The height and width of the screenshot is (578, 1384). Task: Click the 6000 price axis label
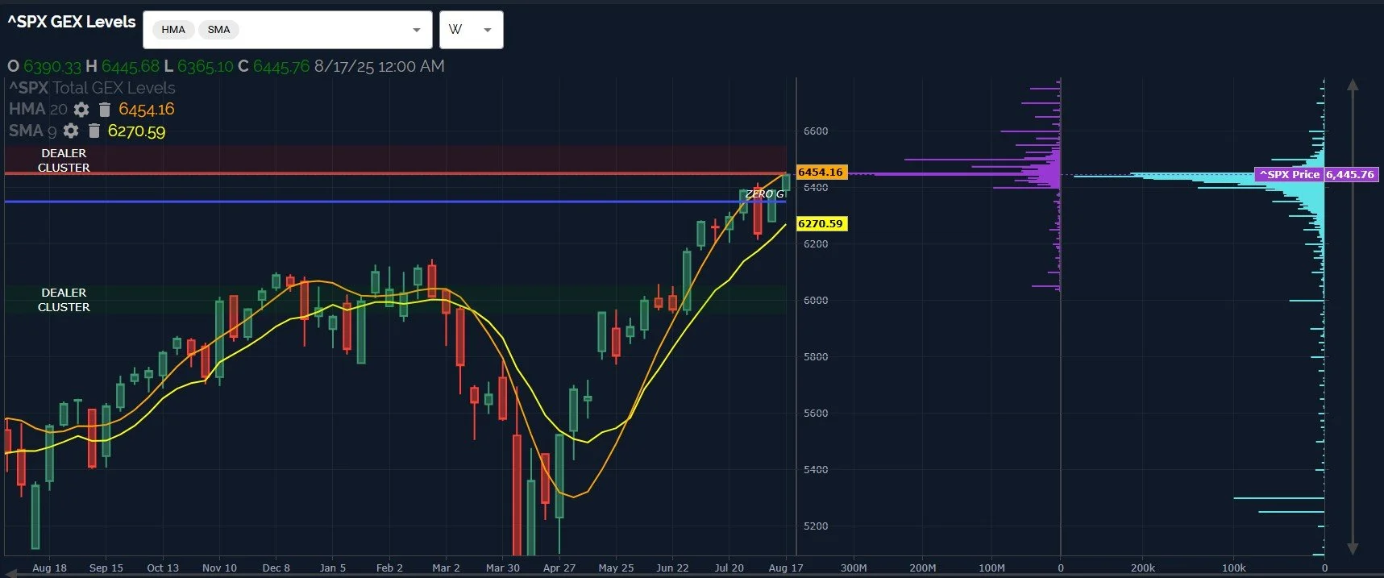coord(816,300)
